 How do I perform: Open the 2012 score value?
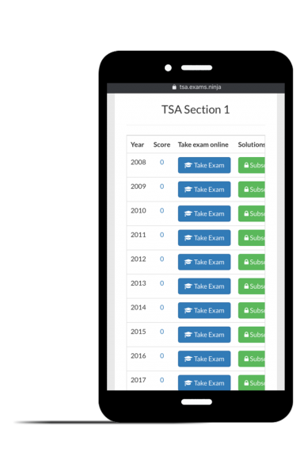tap(162, 259)
